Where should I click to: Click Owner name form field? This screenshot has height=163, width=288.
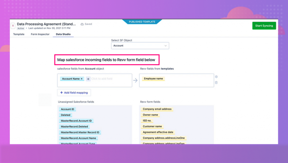tap(150, 115)
